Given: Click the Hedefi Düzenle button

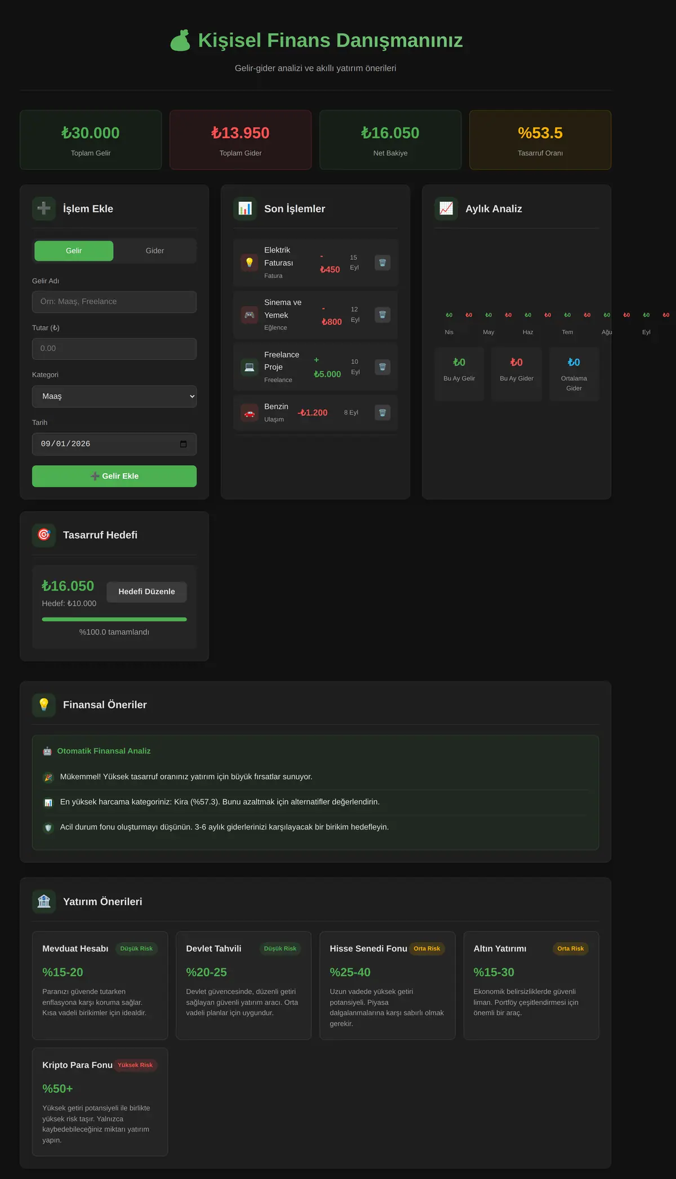Looking at the screenshot, I should pyautogui.click(x=146, y=592).
